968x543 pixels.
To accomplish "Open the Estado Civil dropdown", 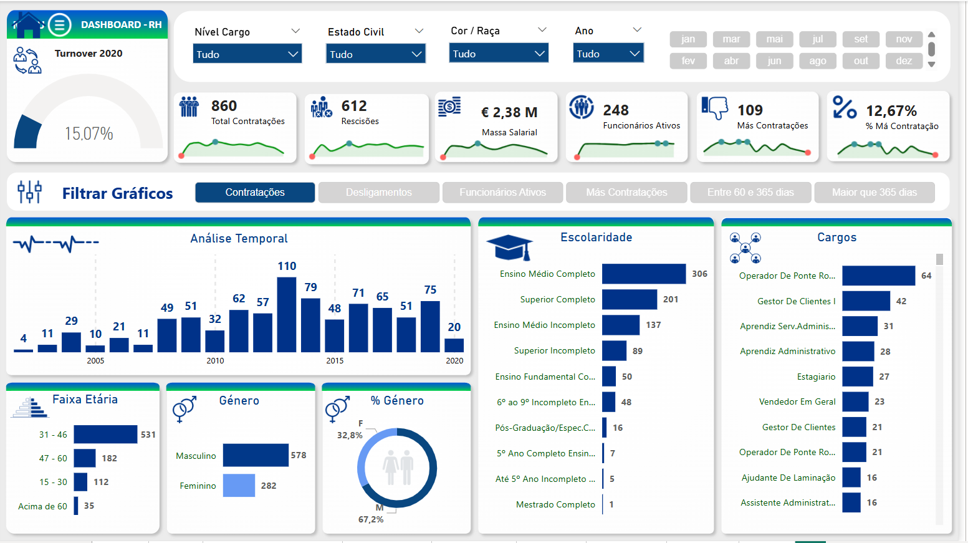I will pos(375,54).
